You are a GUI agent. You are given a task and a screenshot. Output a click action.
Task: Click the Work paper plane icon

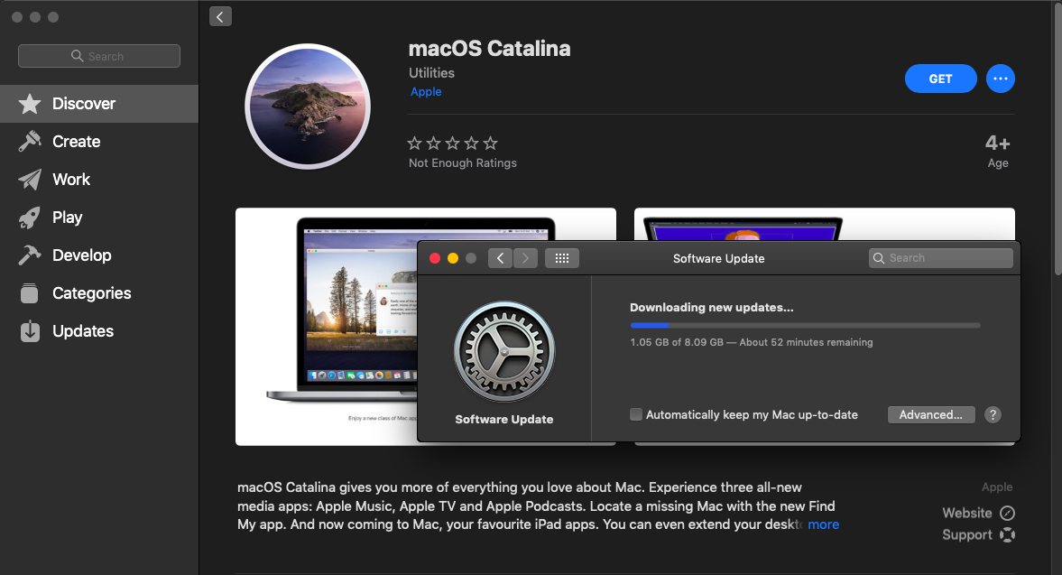[x=30, y=180]
